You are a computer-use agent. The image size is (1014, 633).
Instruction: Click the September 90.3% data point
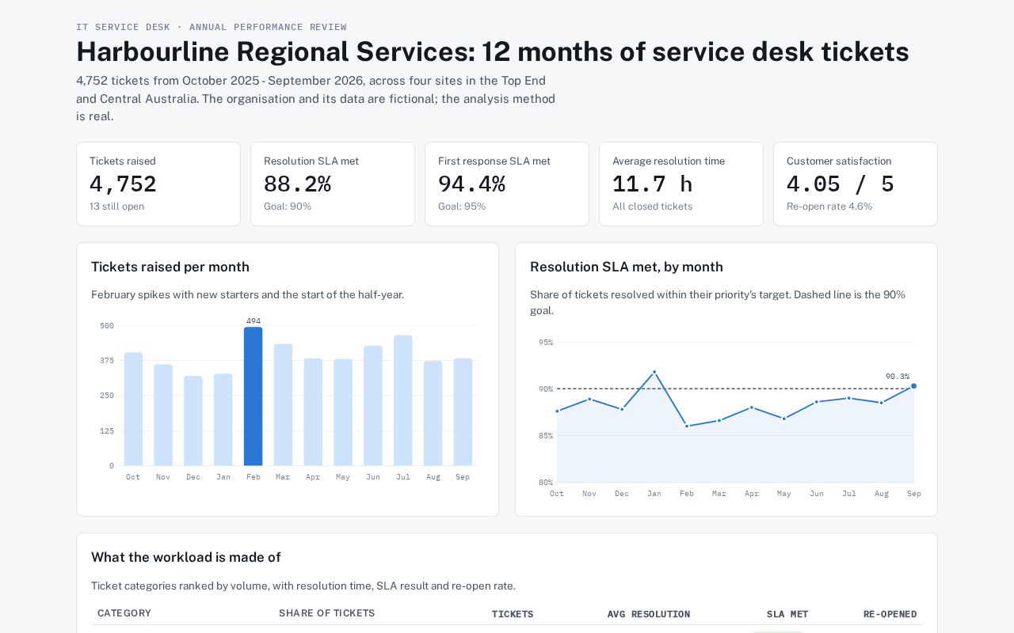pyautogui.click(x=913, y=386)
